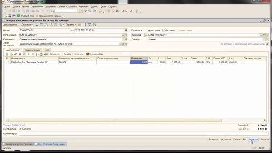Click the green book icon near Рабочий стол
The height and width of the screenshot is (153, 272).
[x=18, y=16]
